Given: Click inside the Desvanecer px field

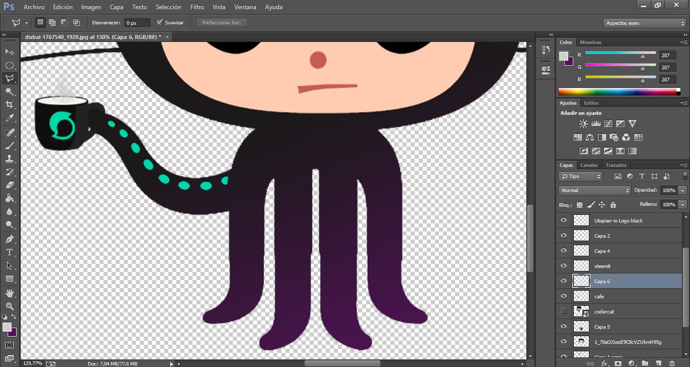Looking at the screenshot, I should click(137, 23).
